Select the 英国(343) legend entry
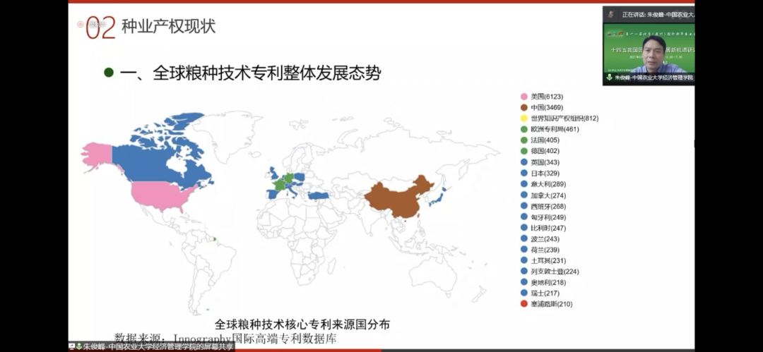The image size is (763, 352). 544,162
